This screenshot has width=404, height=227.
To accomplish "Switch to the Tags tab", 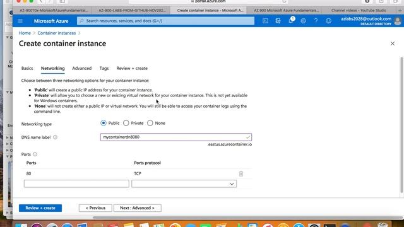I will 104,68.
